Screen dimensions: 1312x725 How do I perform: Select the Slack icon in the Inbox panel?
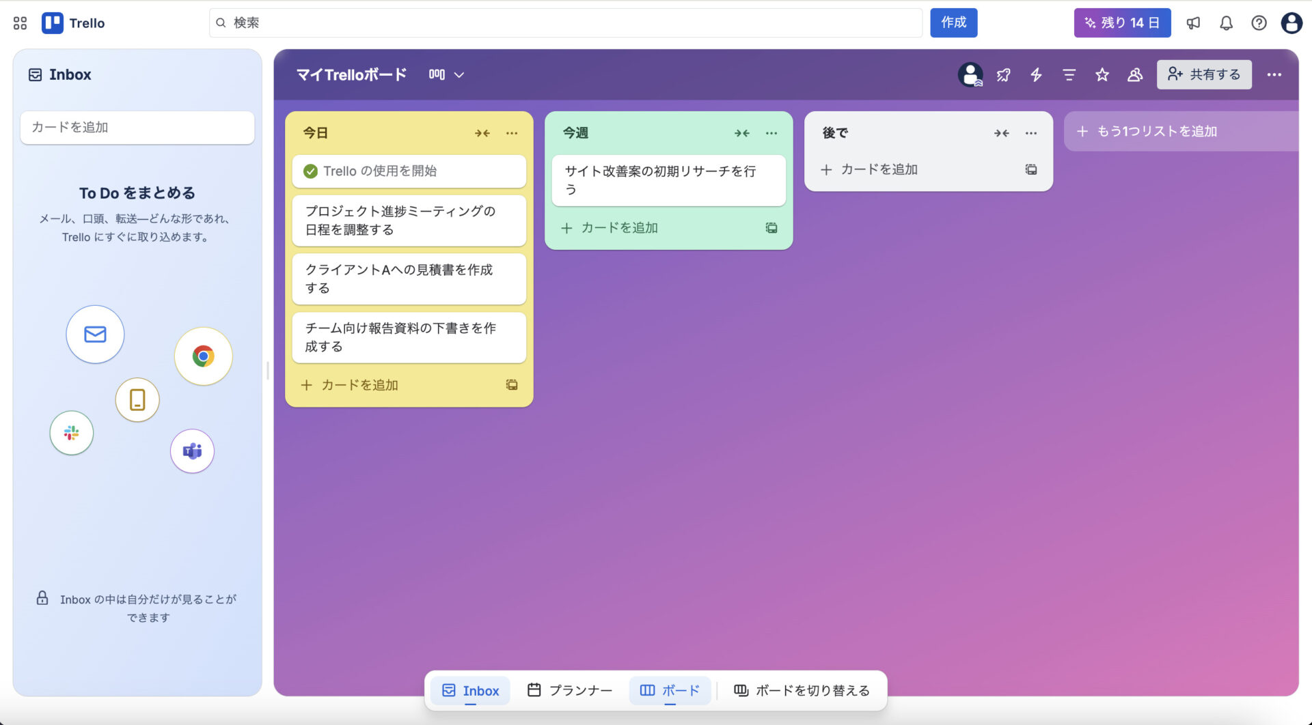pyautogui.click(x=71, y=433)
